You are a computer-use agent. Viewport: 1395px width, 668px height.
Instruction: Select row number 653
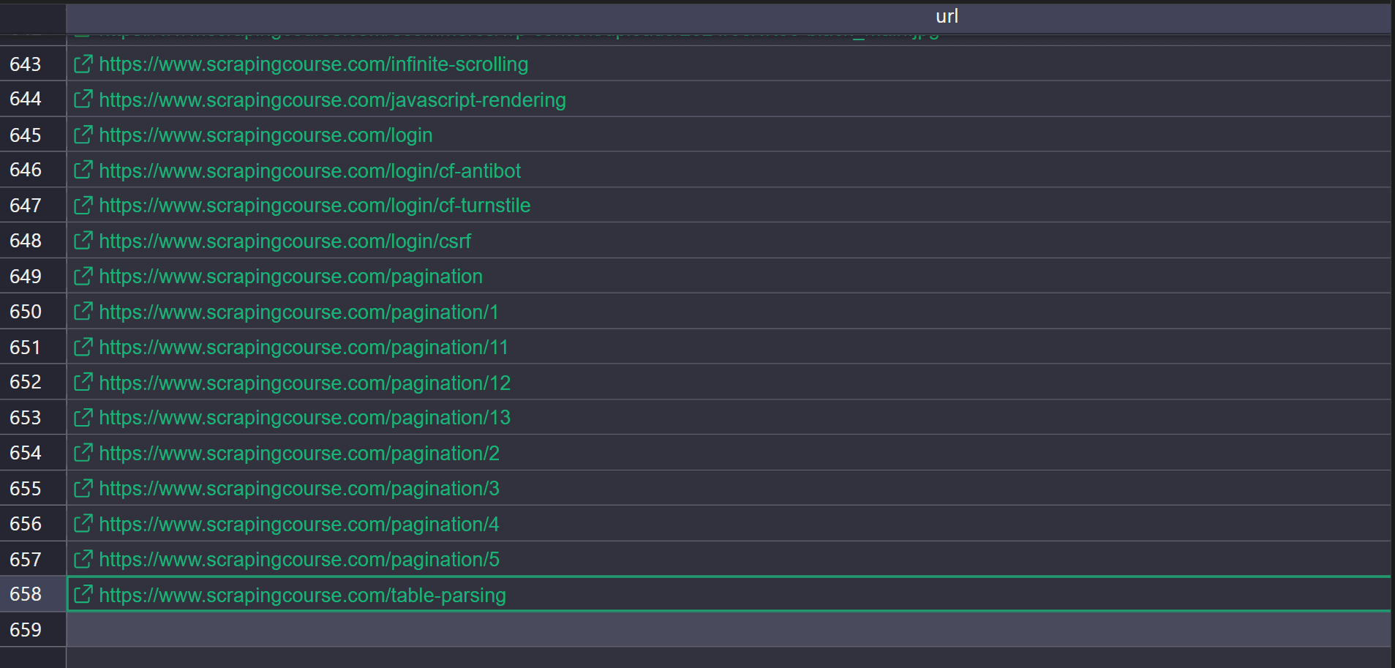[33, 417]
